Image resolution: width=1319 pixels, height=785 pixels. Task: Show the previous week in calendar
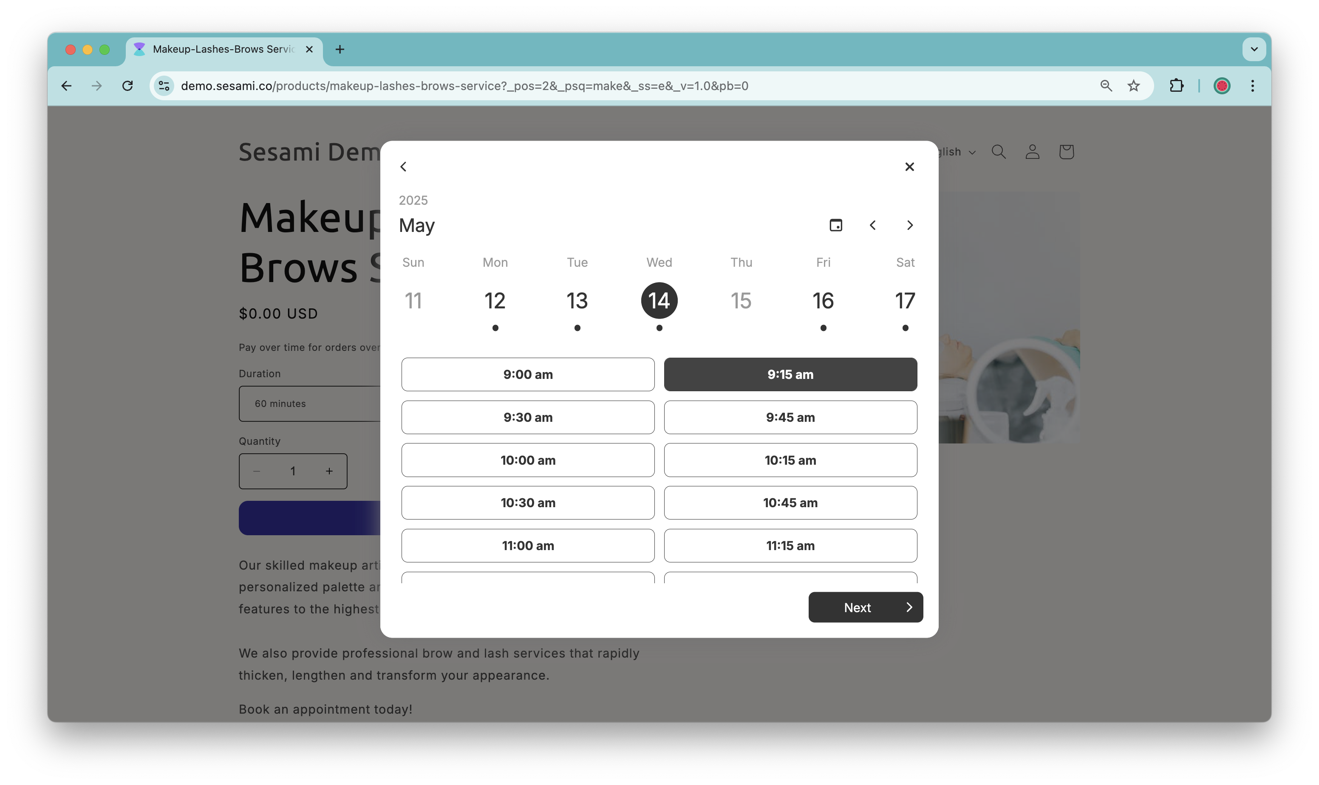pyautogui.click(x=872, y=225)
